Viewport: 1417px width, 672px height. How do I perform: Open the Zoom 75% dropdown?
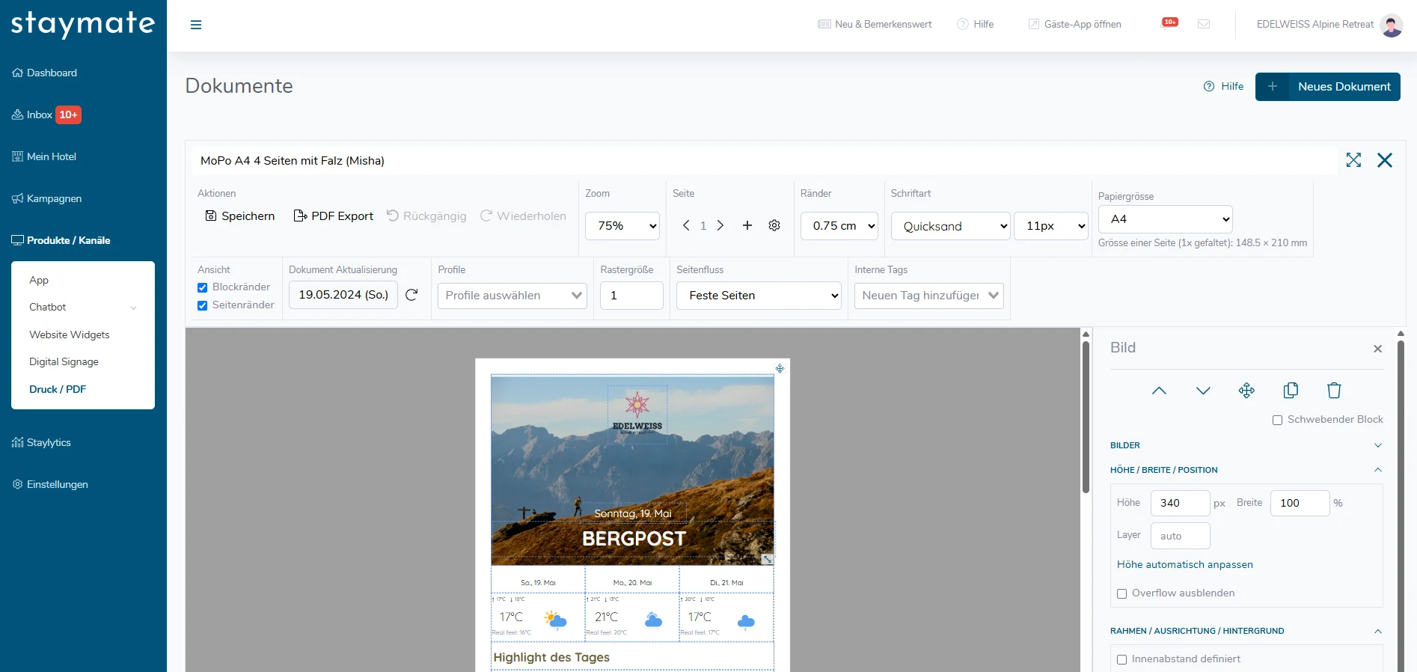pos(622,226)
